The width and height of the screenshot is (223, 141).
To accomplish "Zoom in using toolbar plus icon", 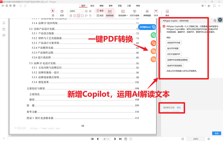I will [x=90, y=11].
